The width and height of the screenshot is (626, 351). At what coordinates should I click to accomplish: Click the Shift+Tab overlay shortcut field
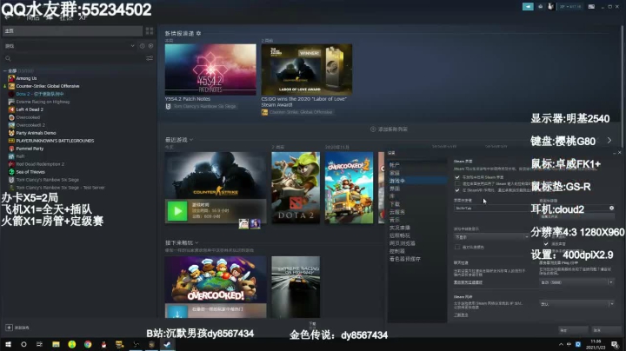click(x=492, y=209)
